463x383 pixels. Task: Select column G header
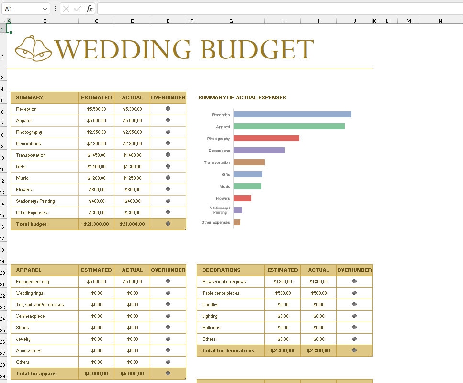(231, 21)
